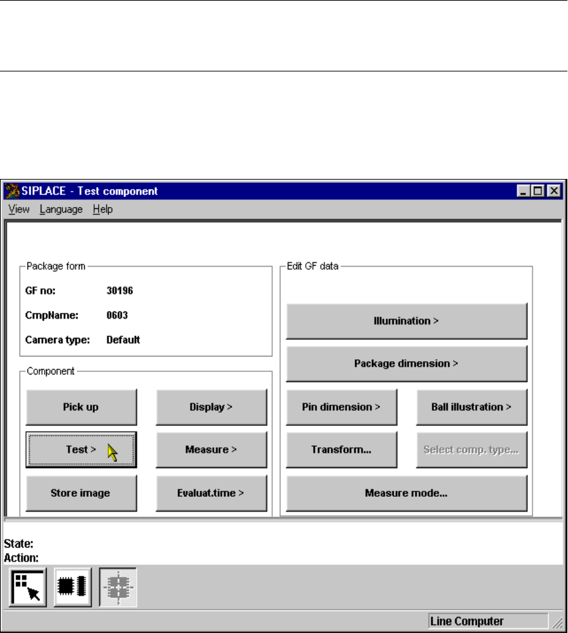Click the SIPLACE application icon in title bar
568x633 pixels.
coord(12,191)
